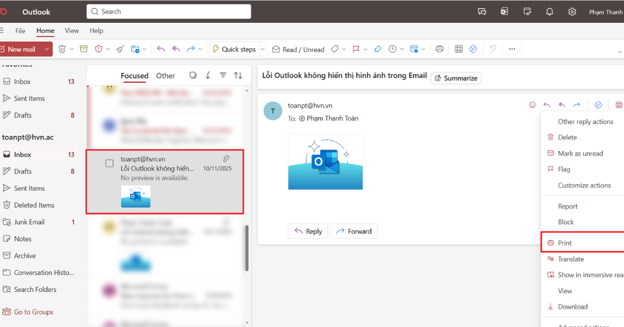Select the checkbox on the toanpt@hvn.vn email
The height and width of the screenshot is (327, 624).
tap(109, 162)
